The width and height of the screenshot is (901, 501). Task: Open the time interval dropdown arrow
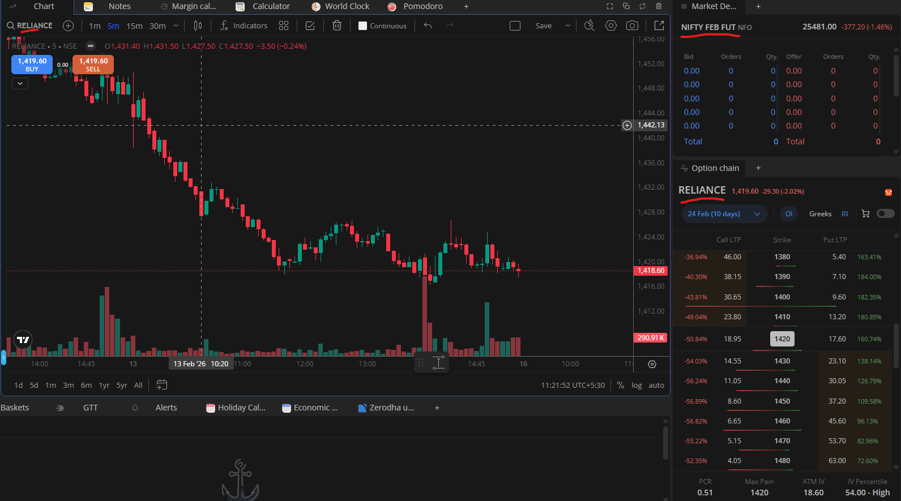coord(176,25)
